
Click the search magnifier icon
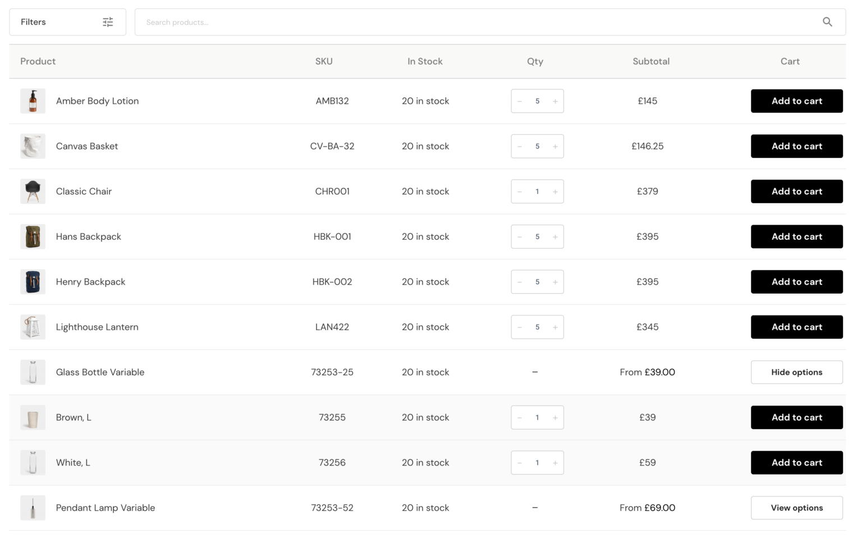(827, 22)
